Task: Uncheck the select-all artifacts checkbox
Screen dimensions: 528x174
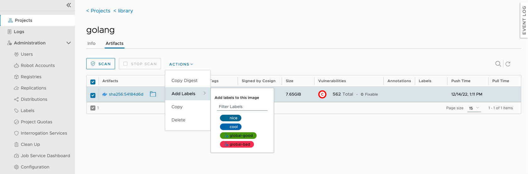Action: point(93,82)
